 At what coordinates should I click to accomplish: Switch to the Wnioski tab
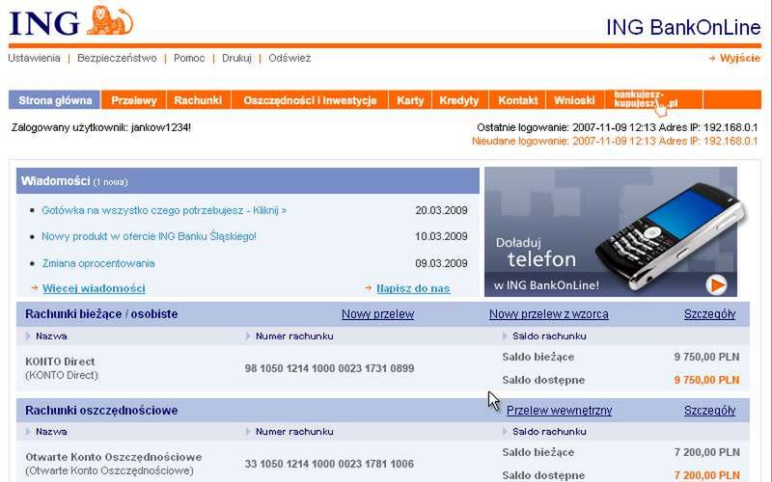click(x=574, y=100)
